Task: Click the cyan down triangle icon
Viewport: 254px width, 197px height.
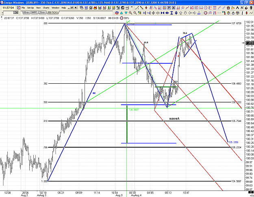Action: tap(126, 13)
